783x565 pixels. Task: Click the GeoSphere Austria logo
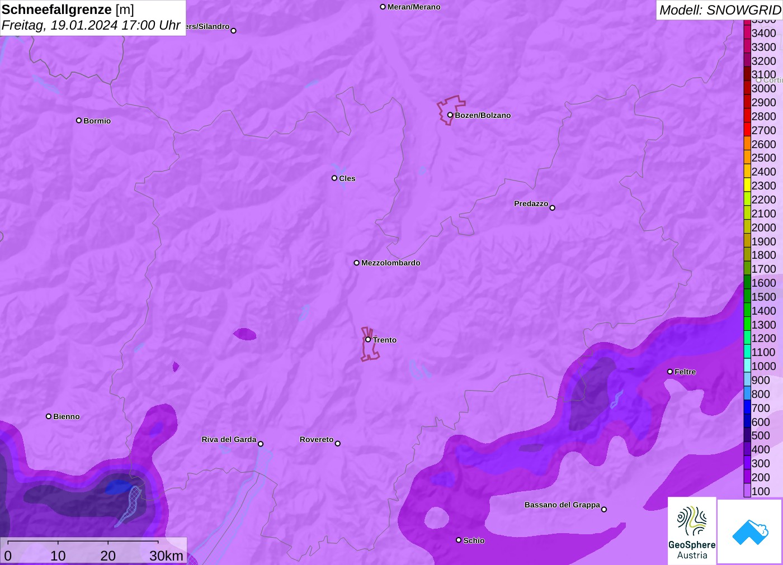pos(692,530)
